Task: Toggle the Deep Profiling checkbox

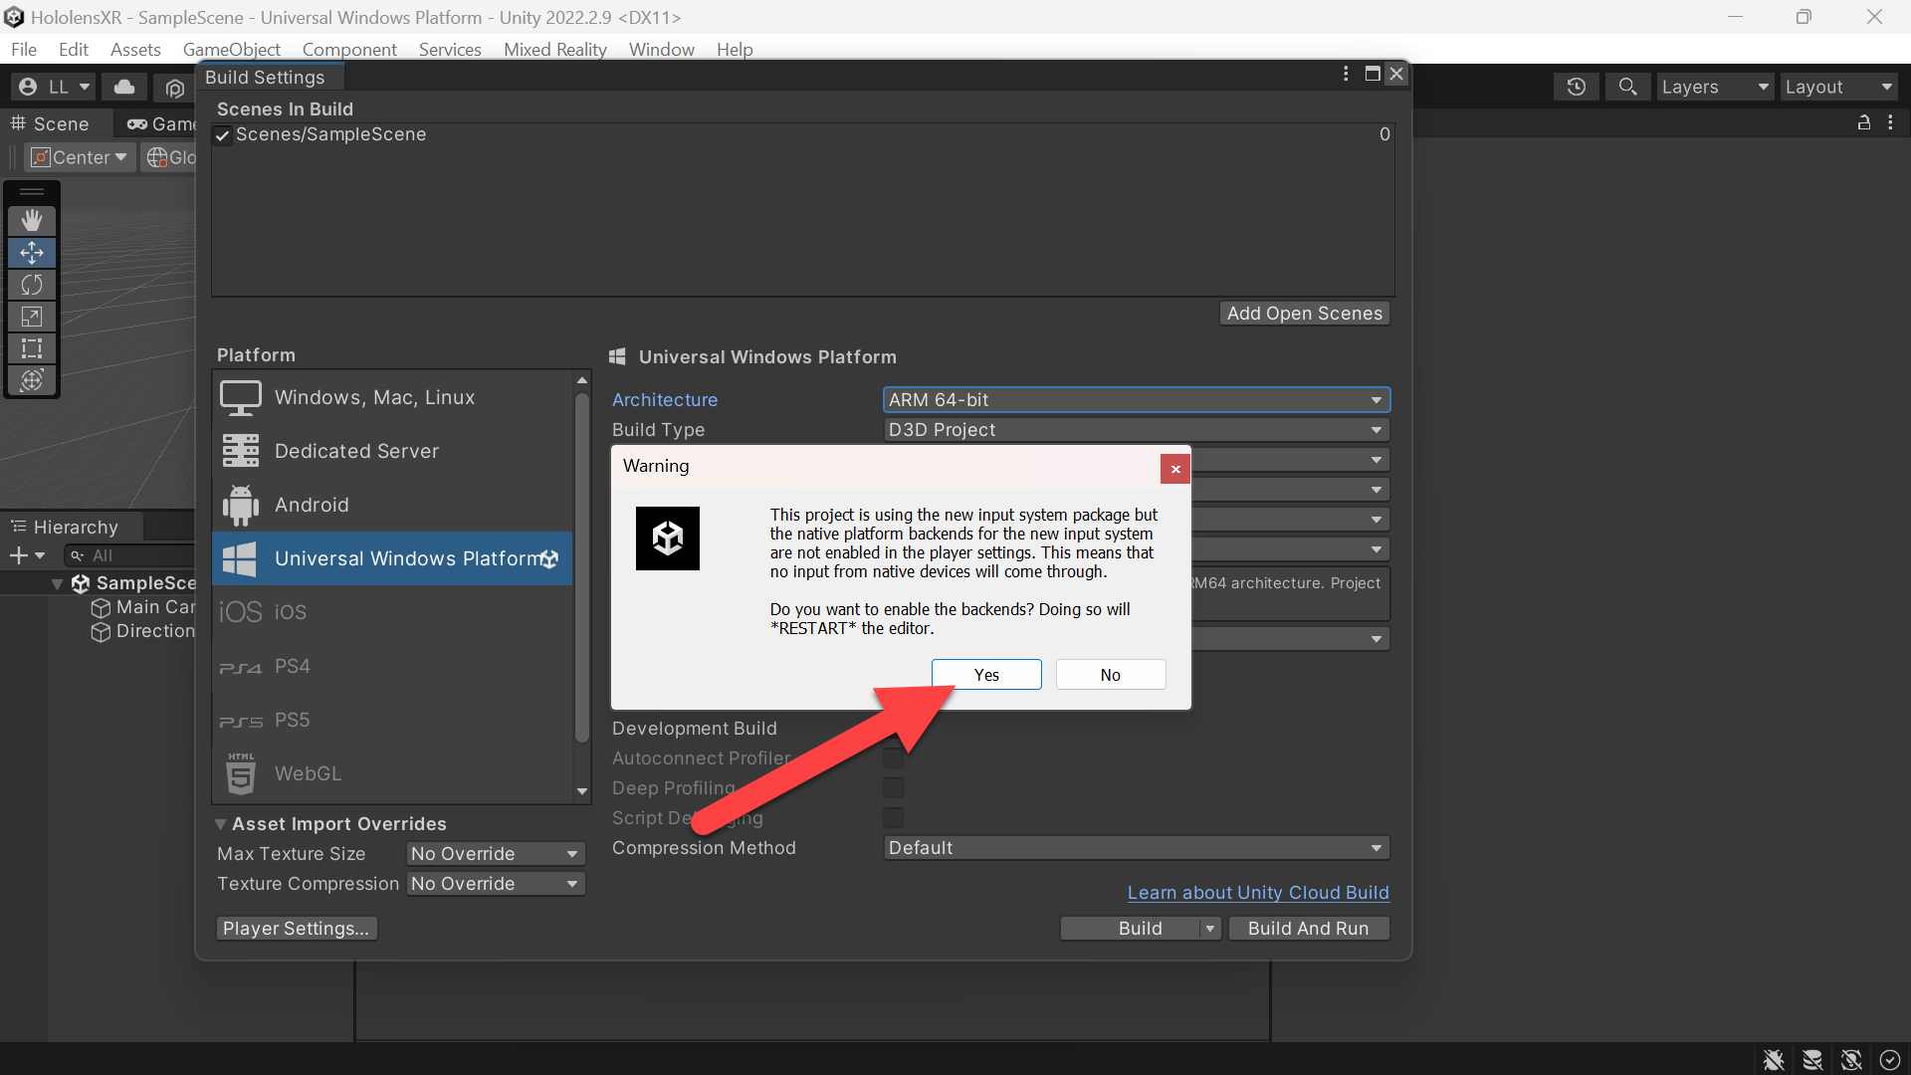Action: pyautogui.click(x=894, y=788)
